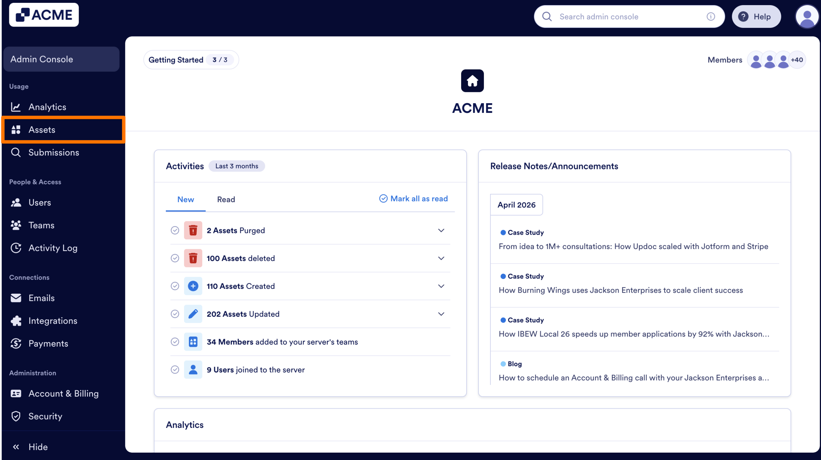This screenshot has width=821, height=460.
Task: Mark 202 Assets Updated as read
Action: [x=175, y=314]
